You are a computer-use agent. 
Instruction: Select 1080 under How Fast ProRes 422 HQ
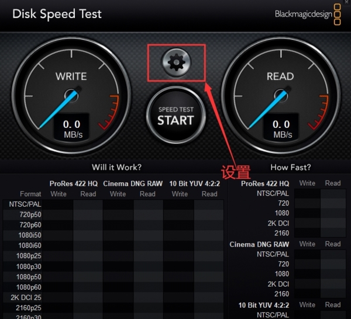click(282, 213)
